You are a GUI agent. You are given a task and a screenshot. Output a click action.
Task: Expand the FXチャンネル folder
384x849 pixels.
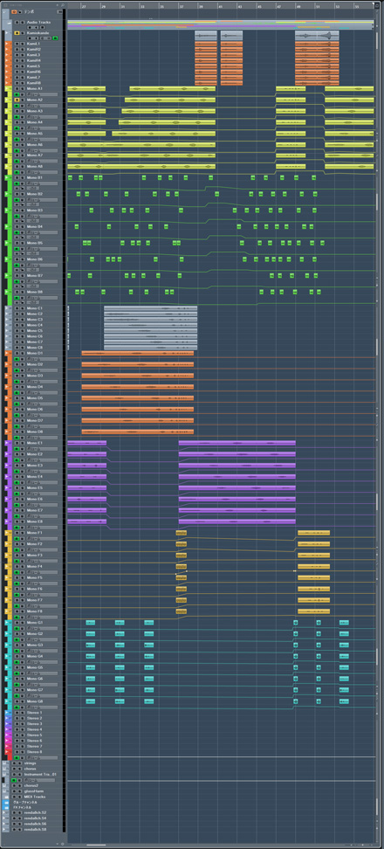click(x=6, y=807)
